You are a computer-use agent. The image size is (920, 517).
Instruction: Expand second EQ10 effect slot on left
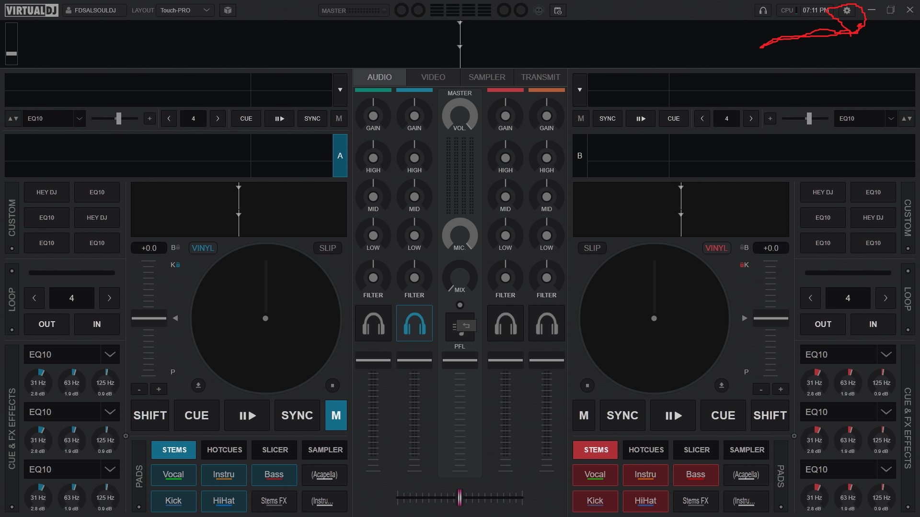point(110,412)
